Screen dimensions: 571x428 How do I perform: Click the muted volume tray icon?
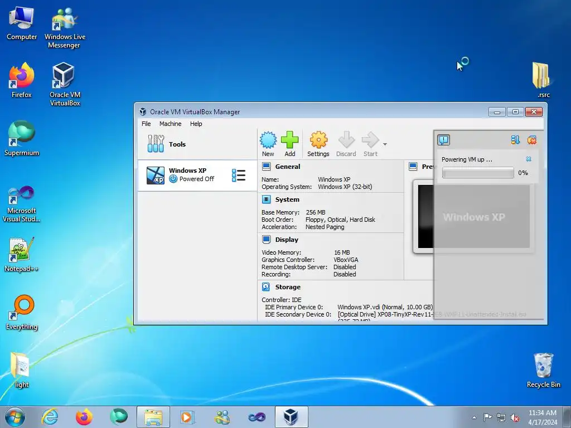515,418
